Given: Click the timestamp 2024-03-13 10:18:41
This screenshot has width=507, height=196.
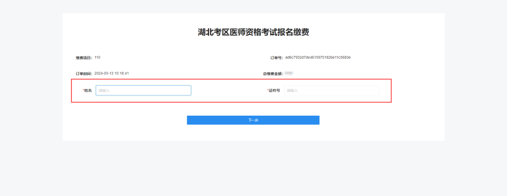Looking at the screenshot, I should (x=112, y=73).
